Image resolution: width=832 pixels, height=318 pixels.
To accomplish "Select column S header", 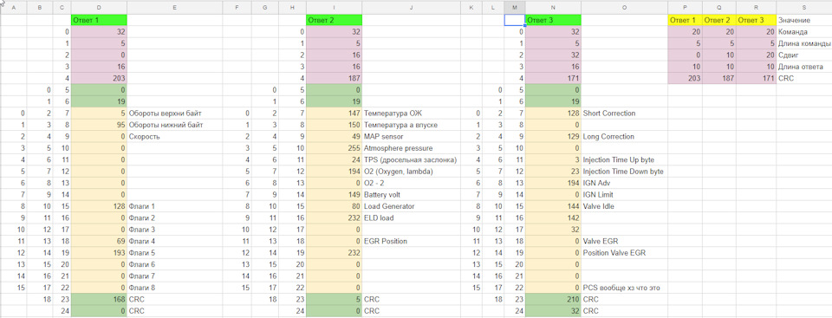I will point(803,8).
